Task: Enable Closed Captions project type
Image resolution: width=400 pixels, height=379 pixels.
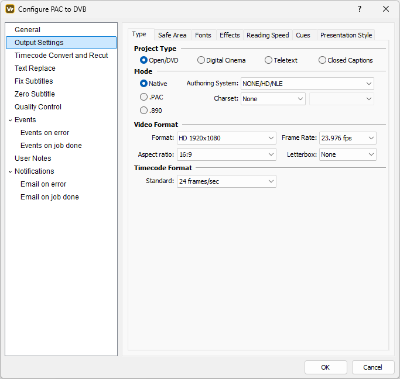Action: coord(323,60)
